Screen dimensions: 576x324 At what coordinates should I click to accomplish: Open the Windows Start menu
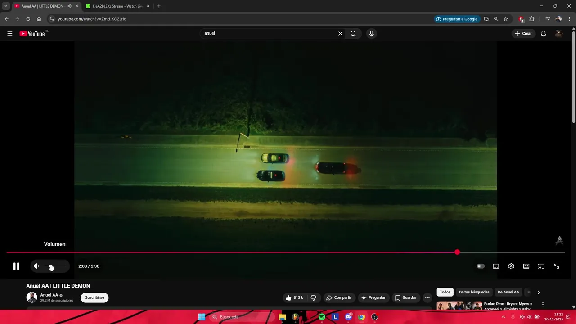click(x=202, y=317)
